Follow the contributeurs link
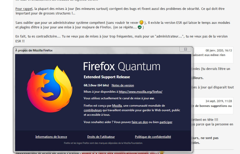The width and height of the screenshot is (240, 154). (x=93, y=110)
